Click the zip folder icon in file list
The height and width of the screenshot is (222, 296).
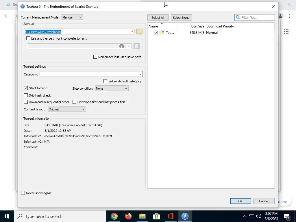coord(162,32)
